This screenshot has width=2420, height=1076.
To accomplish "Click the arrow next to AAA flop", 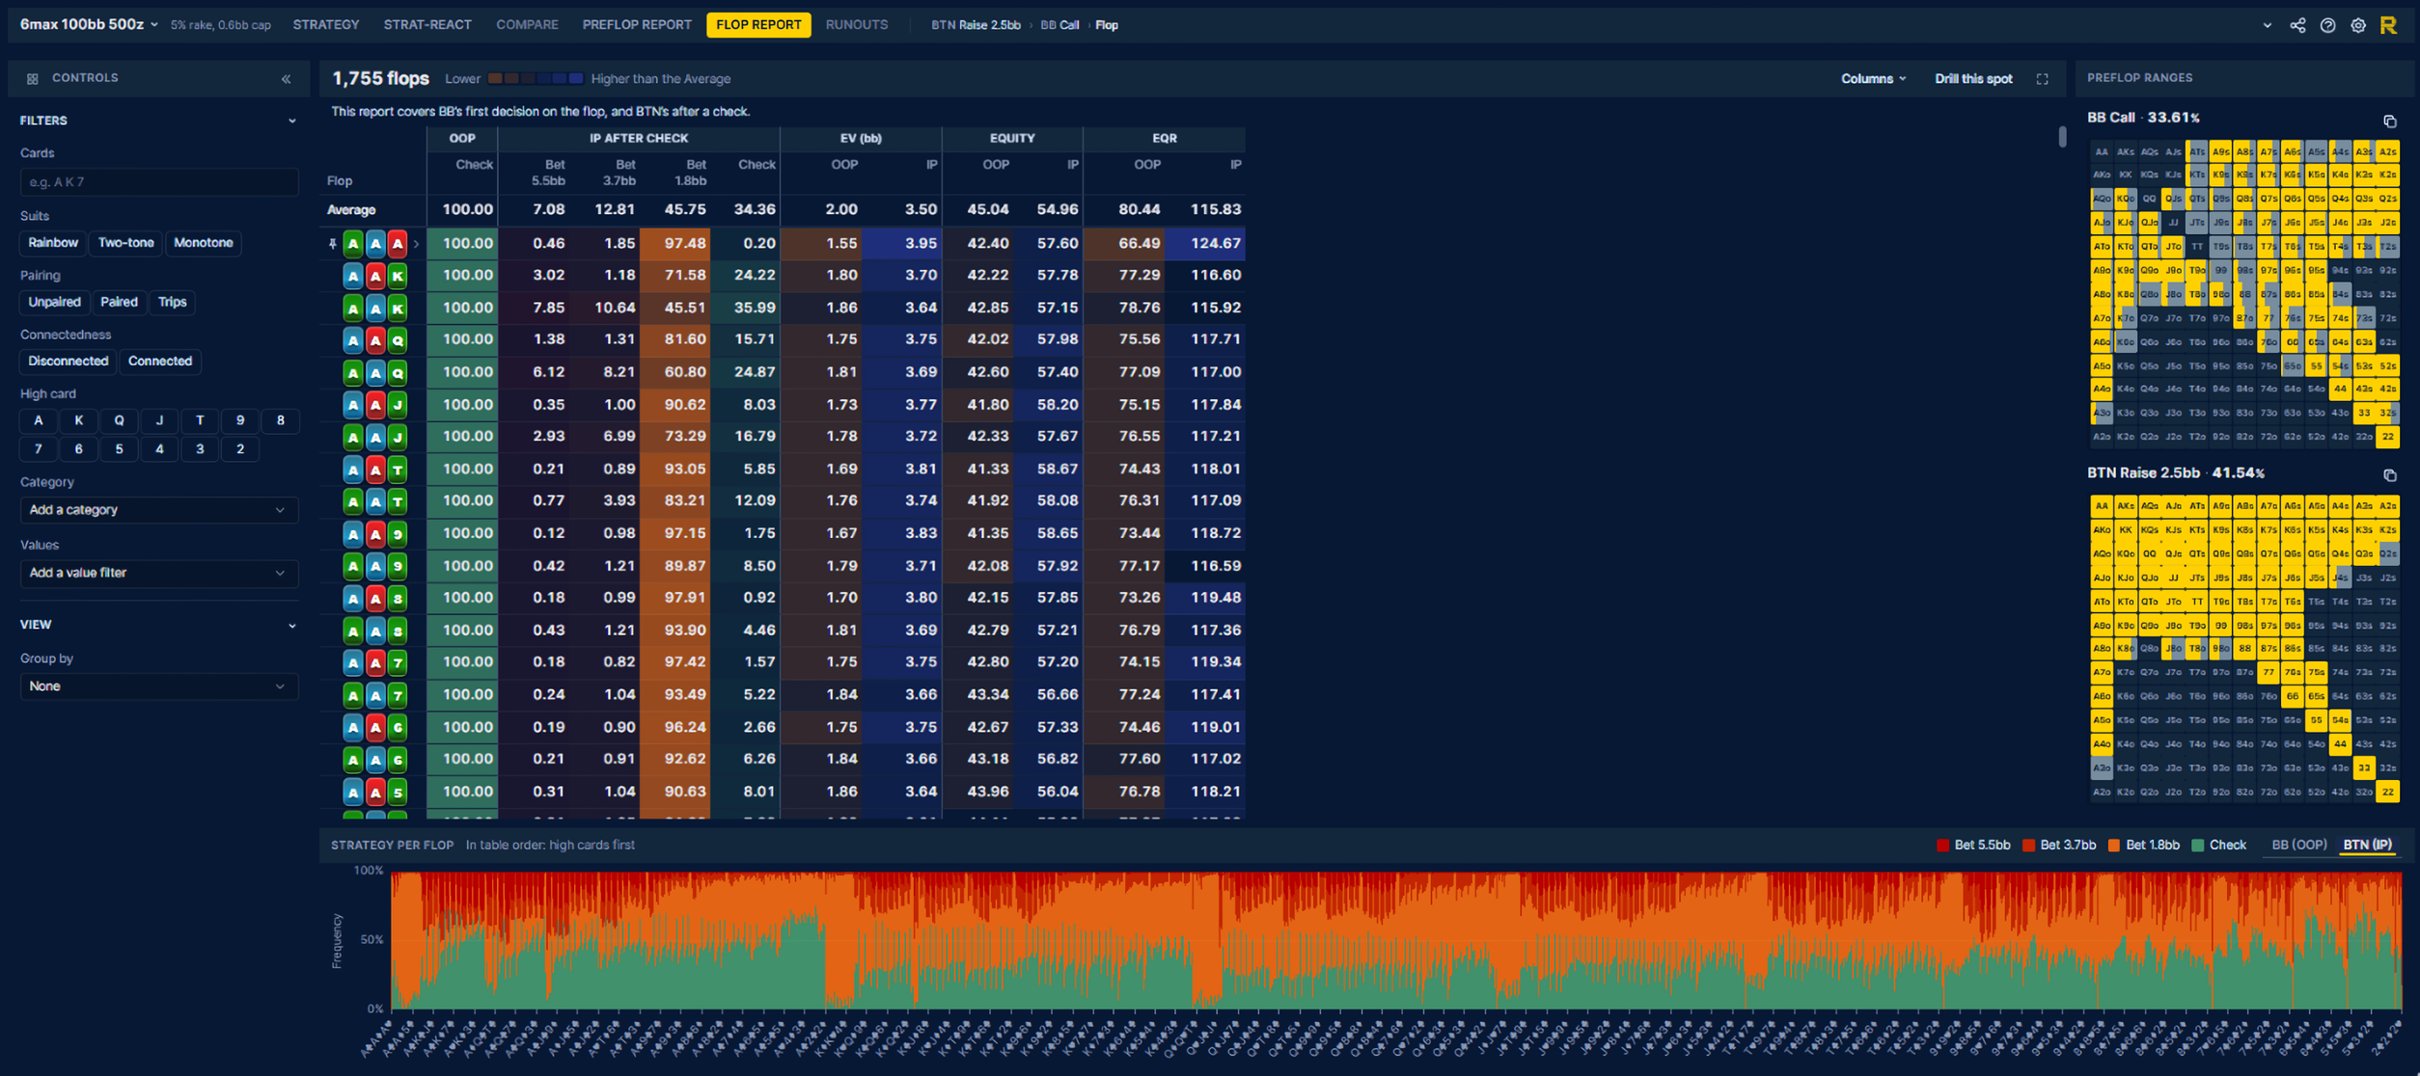I will coord(417,244).
